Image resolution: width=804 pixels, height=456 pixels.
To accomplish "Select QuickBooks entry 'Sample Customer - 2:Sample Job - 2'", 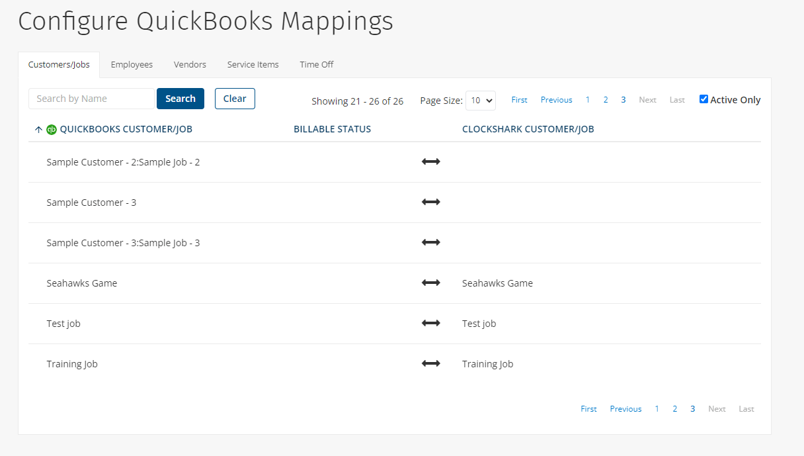I will coord(123,162).
